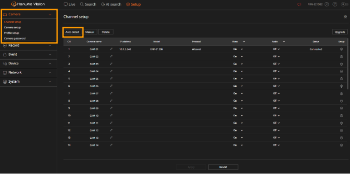Open the Video column header dropdown

coord(244,42)
